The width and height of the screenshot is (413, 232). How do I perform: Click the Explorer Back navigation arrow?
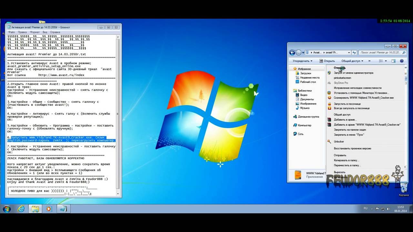point(292,53)
